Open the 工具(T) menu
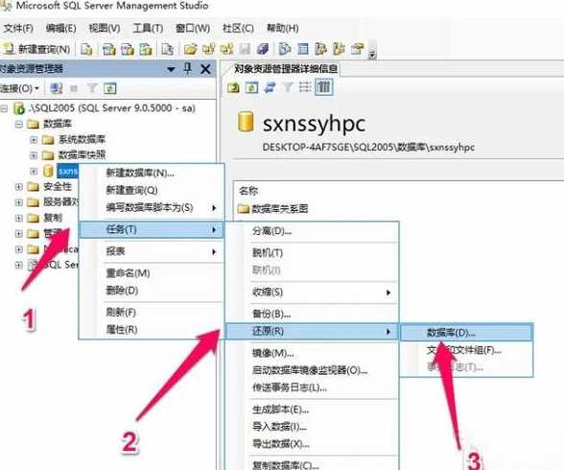 click(148, 28)
